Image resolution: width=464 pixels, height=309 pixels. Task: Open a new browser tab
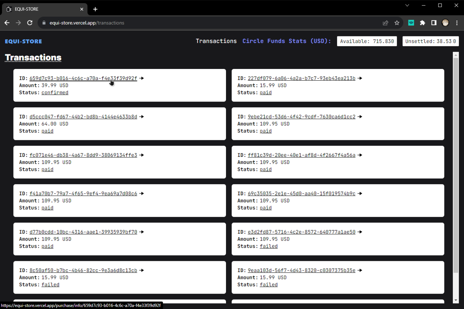pyautogui.click(x=95, y=9)
